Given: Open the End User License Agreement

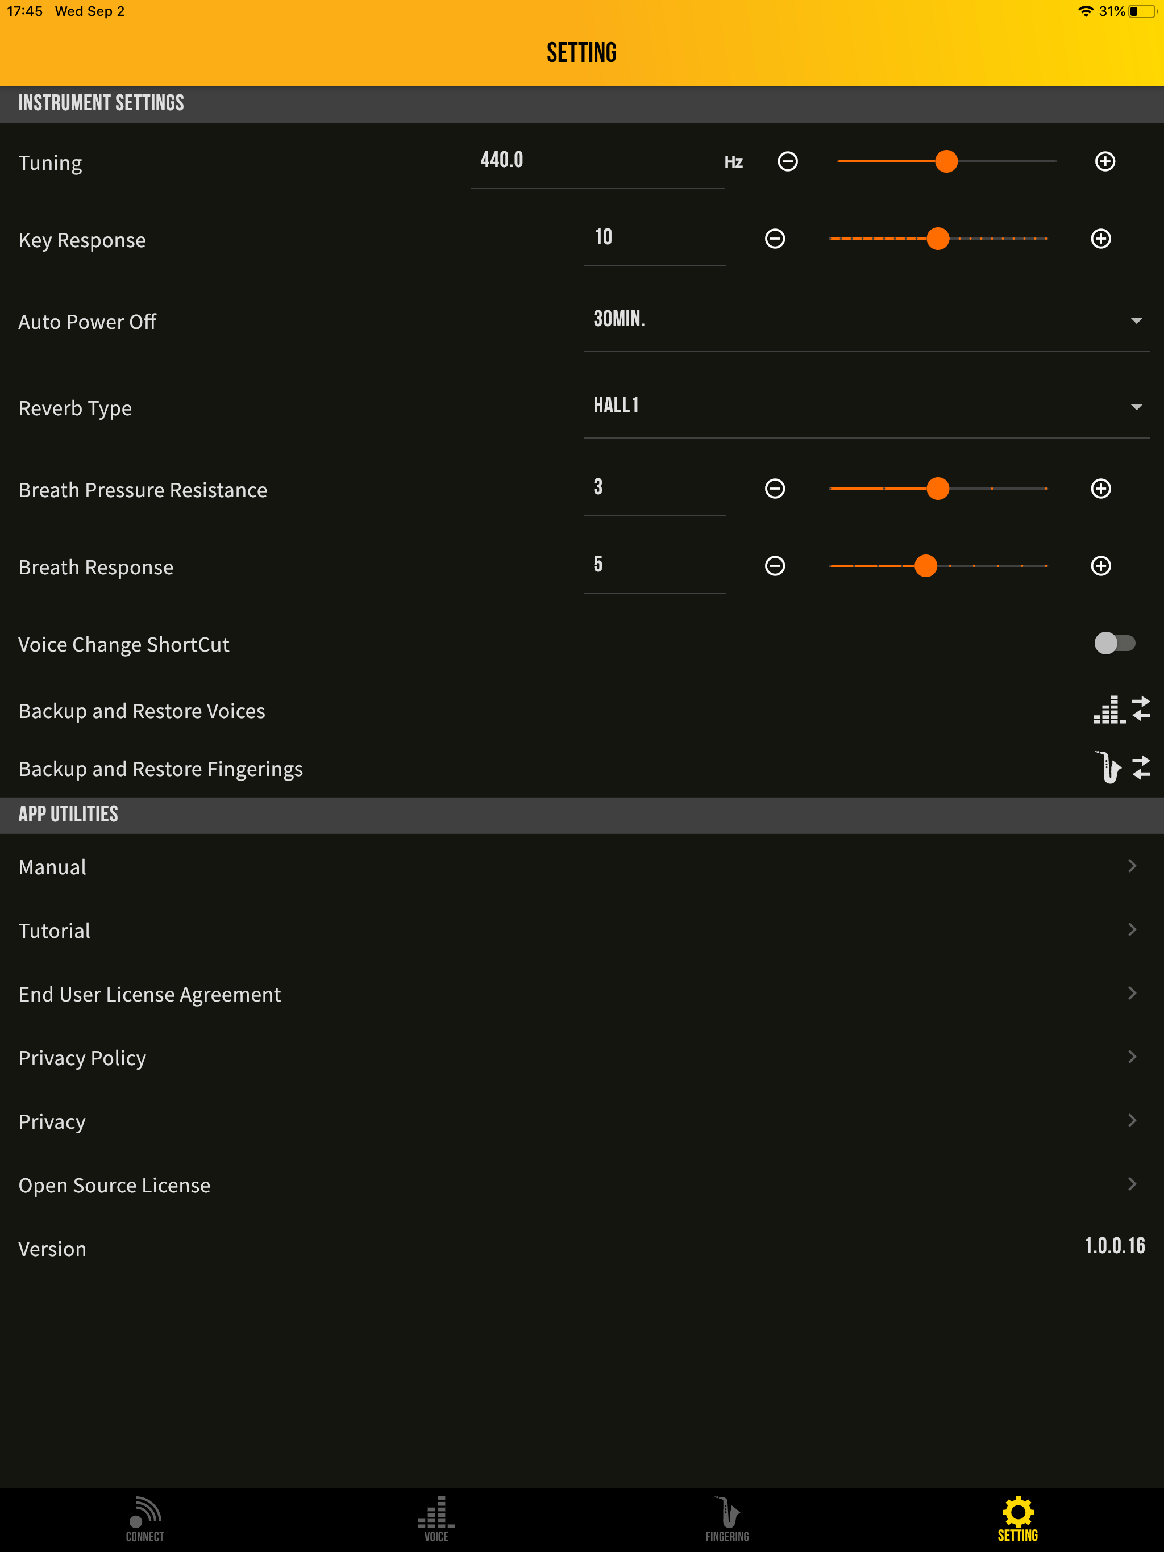Looking at the screenshot, I should 149,994.
